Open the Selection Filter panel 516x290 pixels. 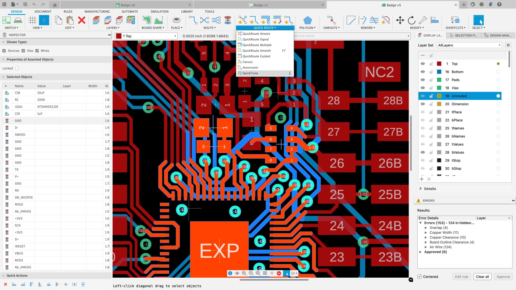463,35
